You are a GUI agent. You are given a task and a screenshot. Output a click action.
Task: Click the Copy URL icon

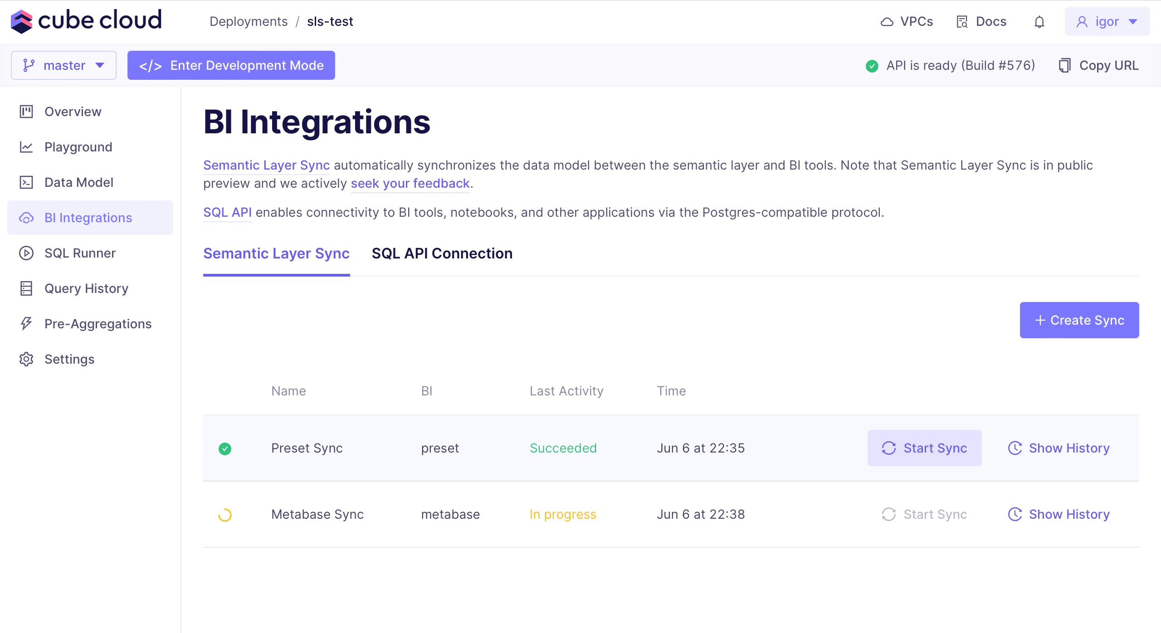pyautogui.click(x=1064, y=65)
